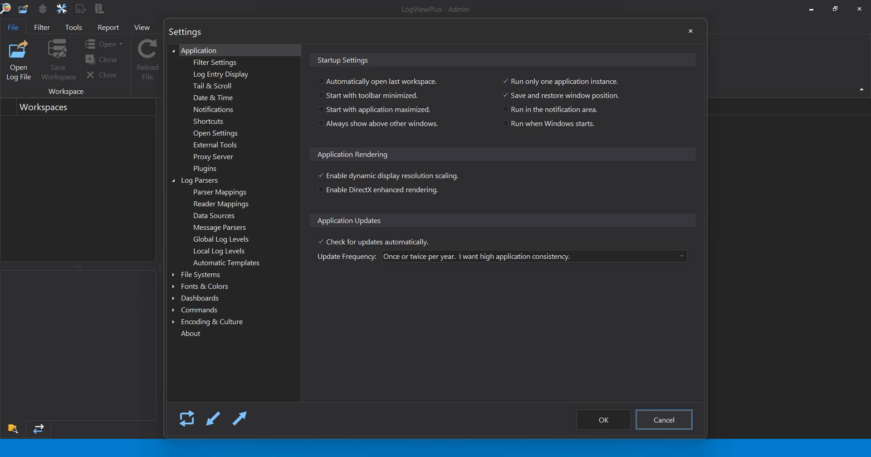This screenshot has height=457, width=871.
Task: Select Automatic Templates settings item
Action: click(x=226, y=263)
